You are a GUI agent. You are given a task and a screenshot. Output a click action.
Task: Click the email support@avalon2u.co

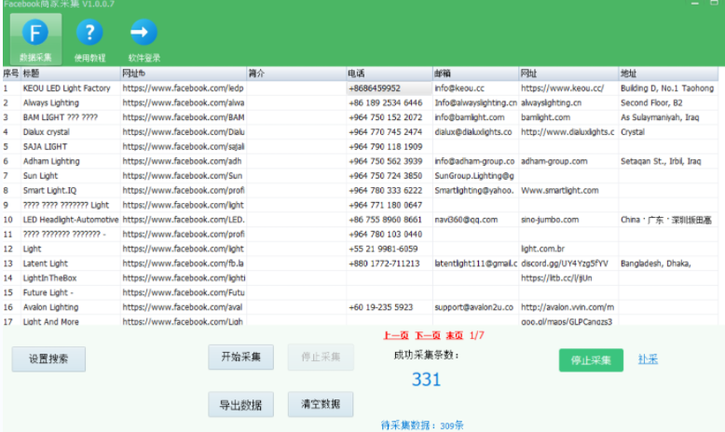click(x=474, y=307)
